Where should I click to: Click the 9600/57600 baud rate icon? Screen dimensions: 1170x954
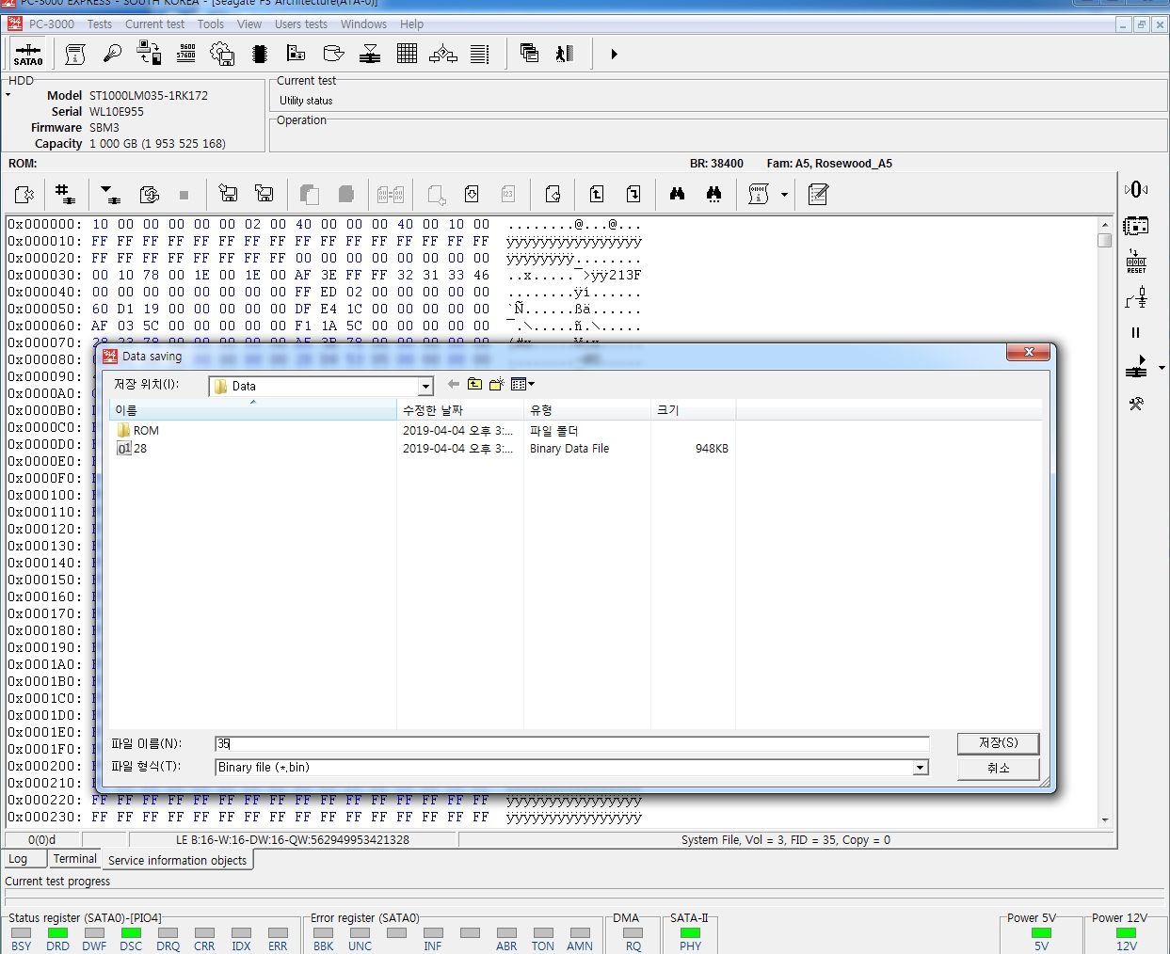[186, 54]
